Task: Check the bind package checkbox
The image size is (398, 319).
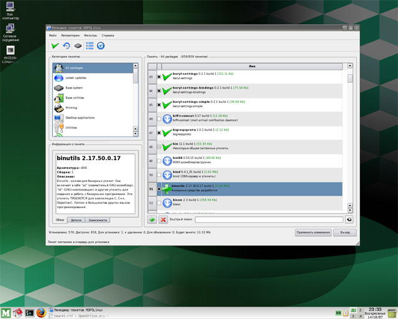Action: 159,174
